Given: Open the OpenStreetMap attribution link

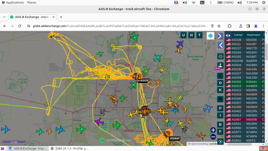Looking at the screenshot, I should coord(199,144).
